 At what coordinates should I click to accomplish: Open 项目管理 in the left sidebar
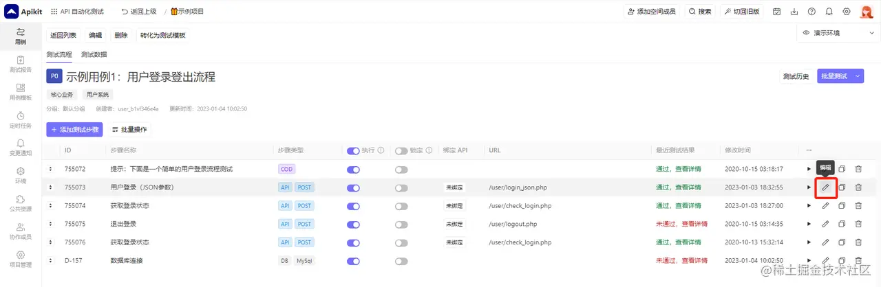[21, 259]
